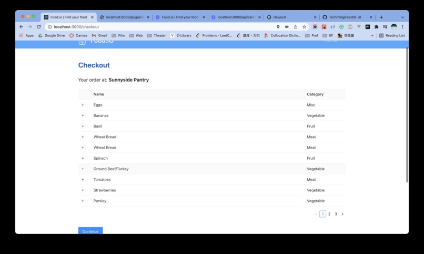This screenshot has height=254, width=424.
Task: Open the Web bookmarks folder
Action: coord(136,35)
